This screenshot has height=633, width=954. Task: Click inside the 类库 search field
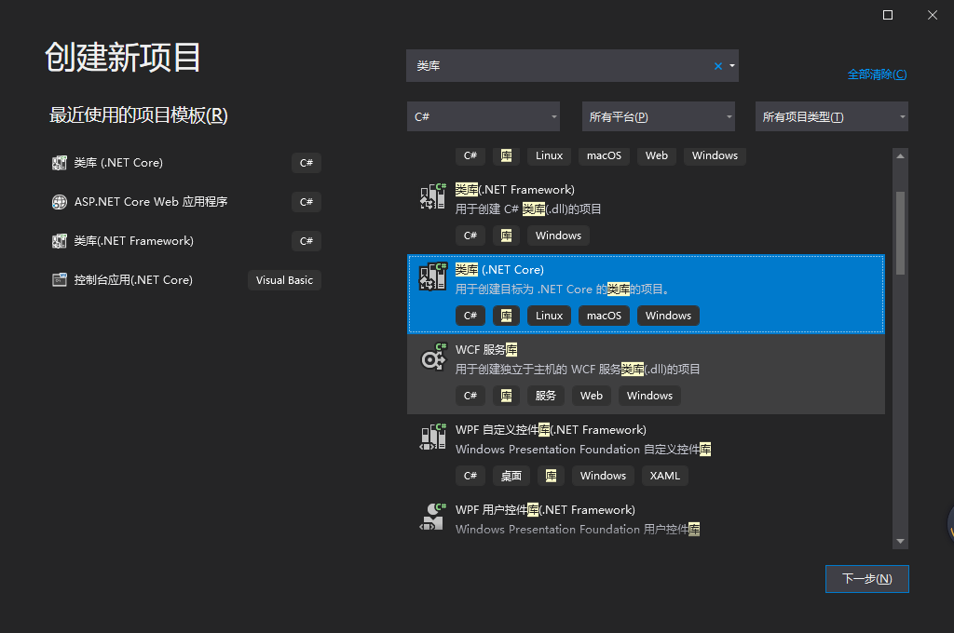(559, 65)
